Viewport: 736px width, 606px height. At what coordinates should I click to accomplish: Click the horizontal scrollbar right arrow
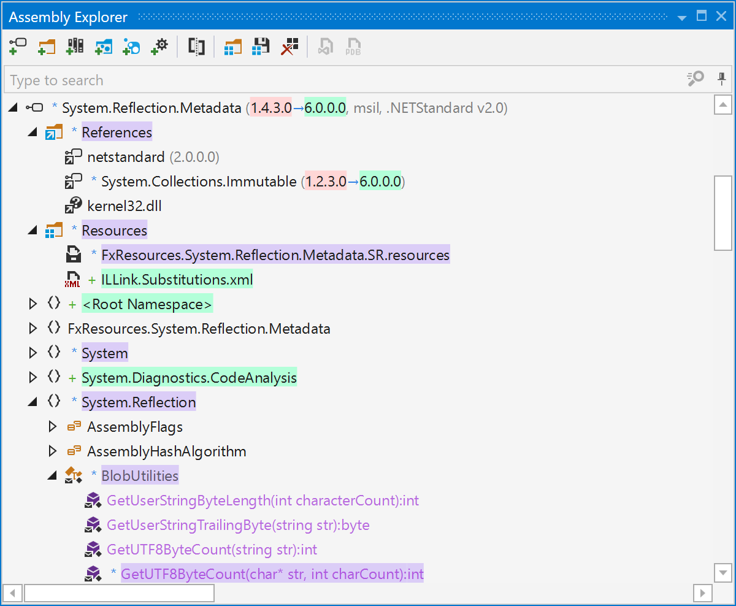[702, 593]
